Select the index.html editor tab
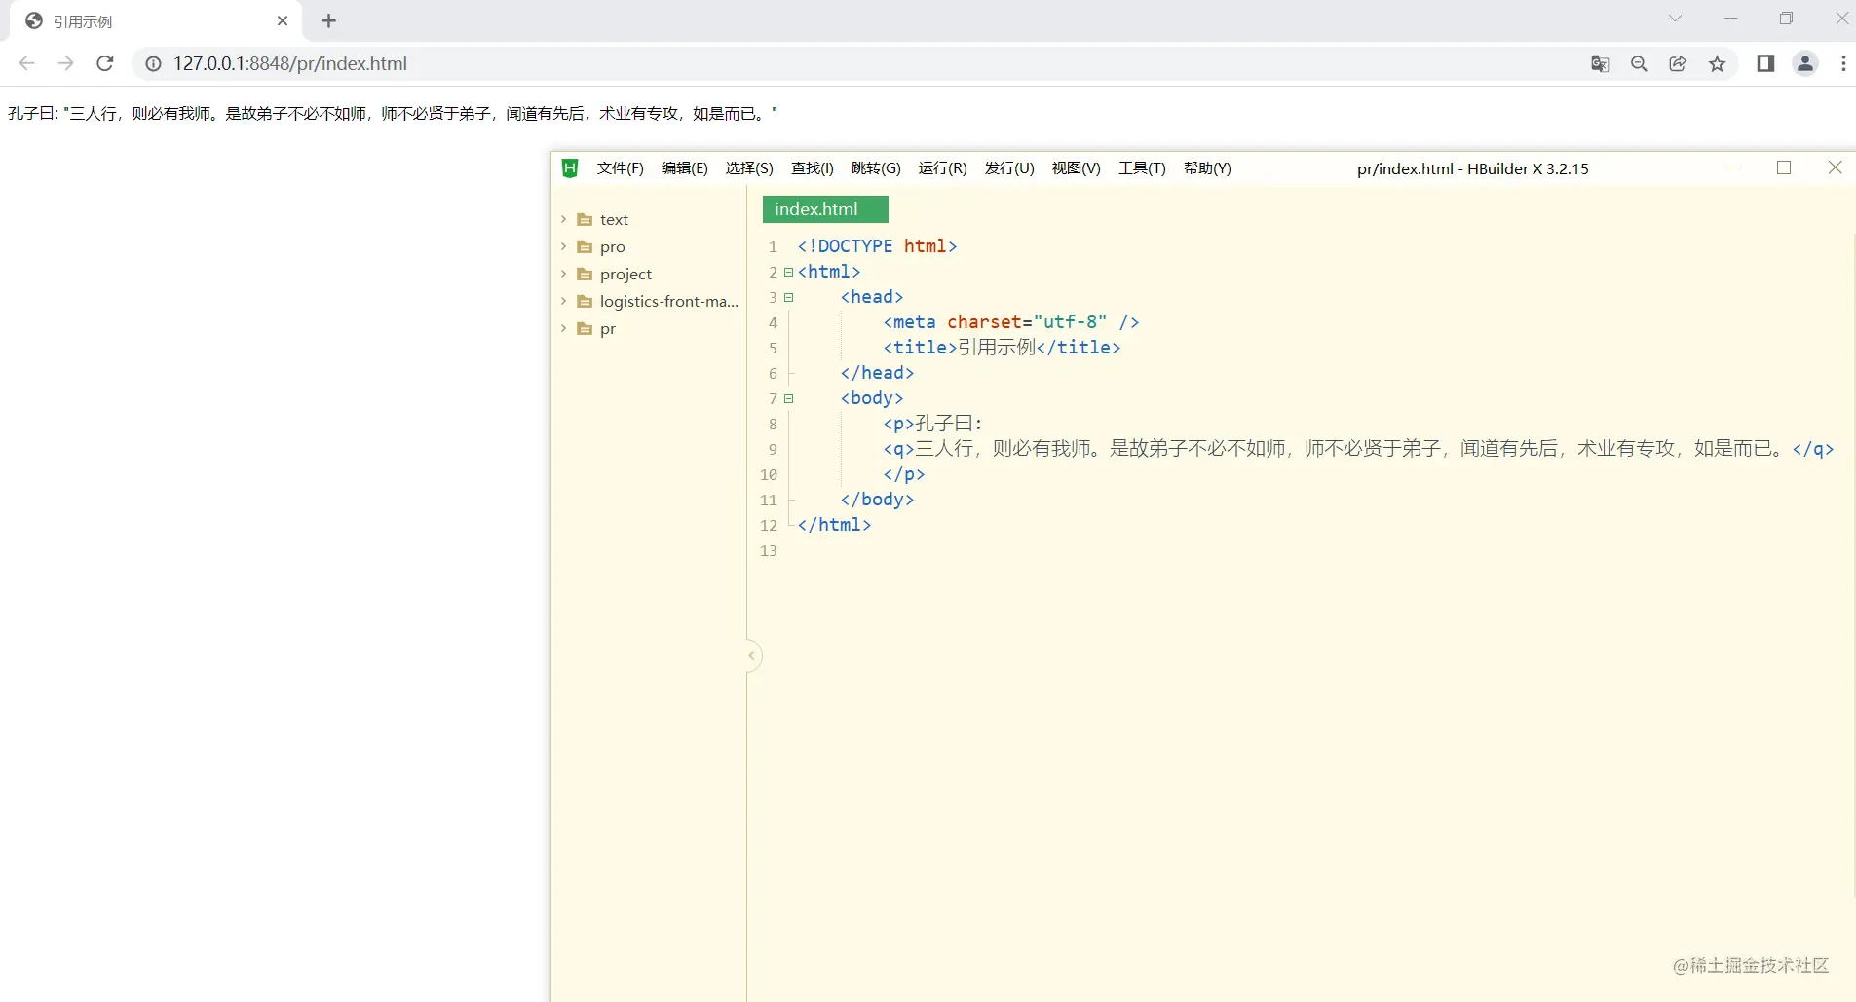The image size is (1856, 1002). (825, 208)
